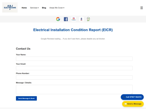Expand the Areas We Cover dropdown
Viewport: 146px width, 109px height.
57,8
